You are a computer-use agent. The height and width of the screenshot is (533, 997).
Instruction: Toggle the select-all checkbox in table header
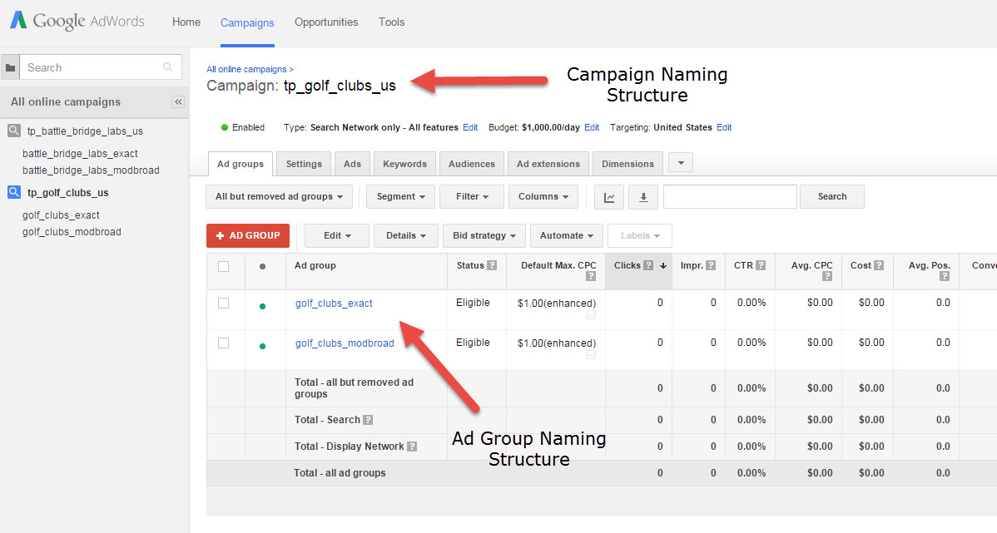click(223, 266)
